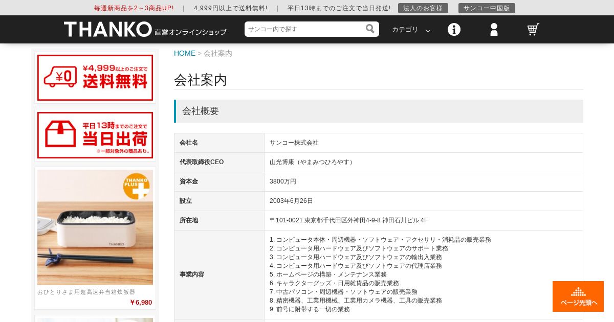Click business line 6 キャラクターグッズ

point(334,283)
